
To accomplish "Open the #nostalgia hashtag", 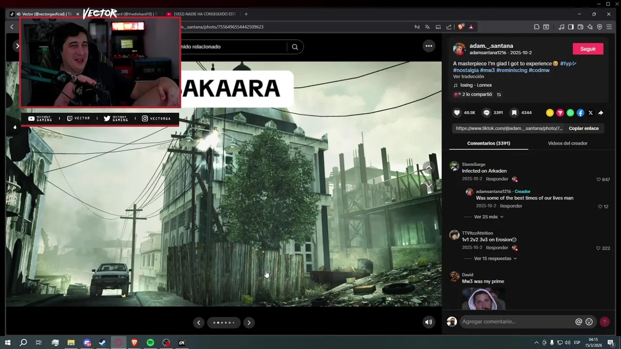I will point(466,70).
